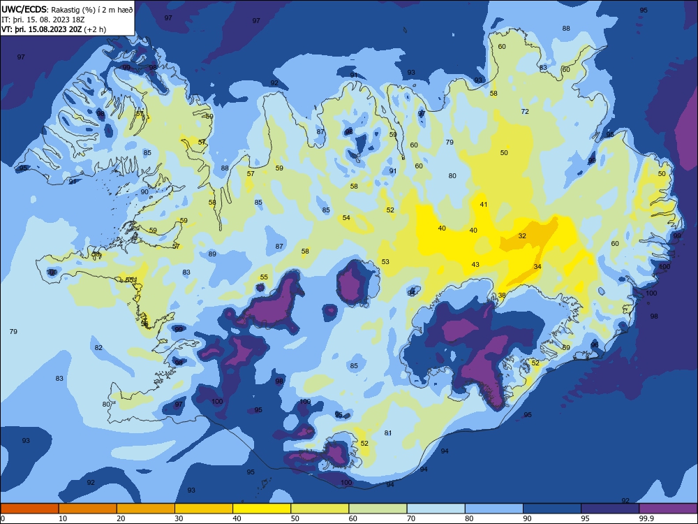Click the medium blue 90–95 legend swatch
Image resolution: width=698 pixels, height=524 pixels.
click(552, 509)
